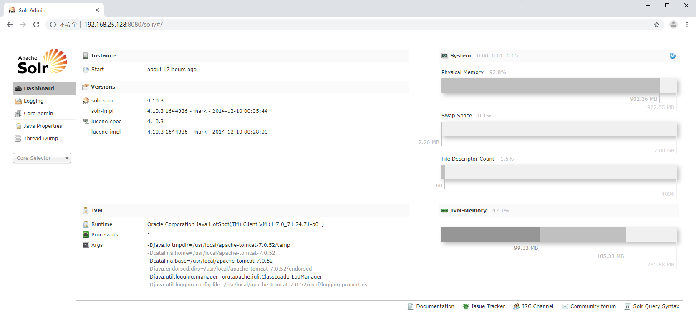Click the Dashboard gauge icon

point(18,89)
